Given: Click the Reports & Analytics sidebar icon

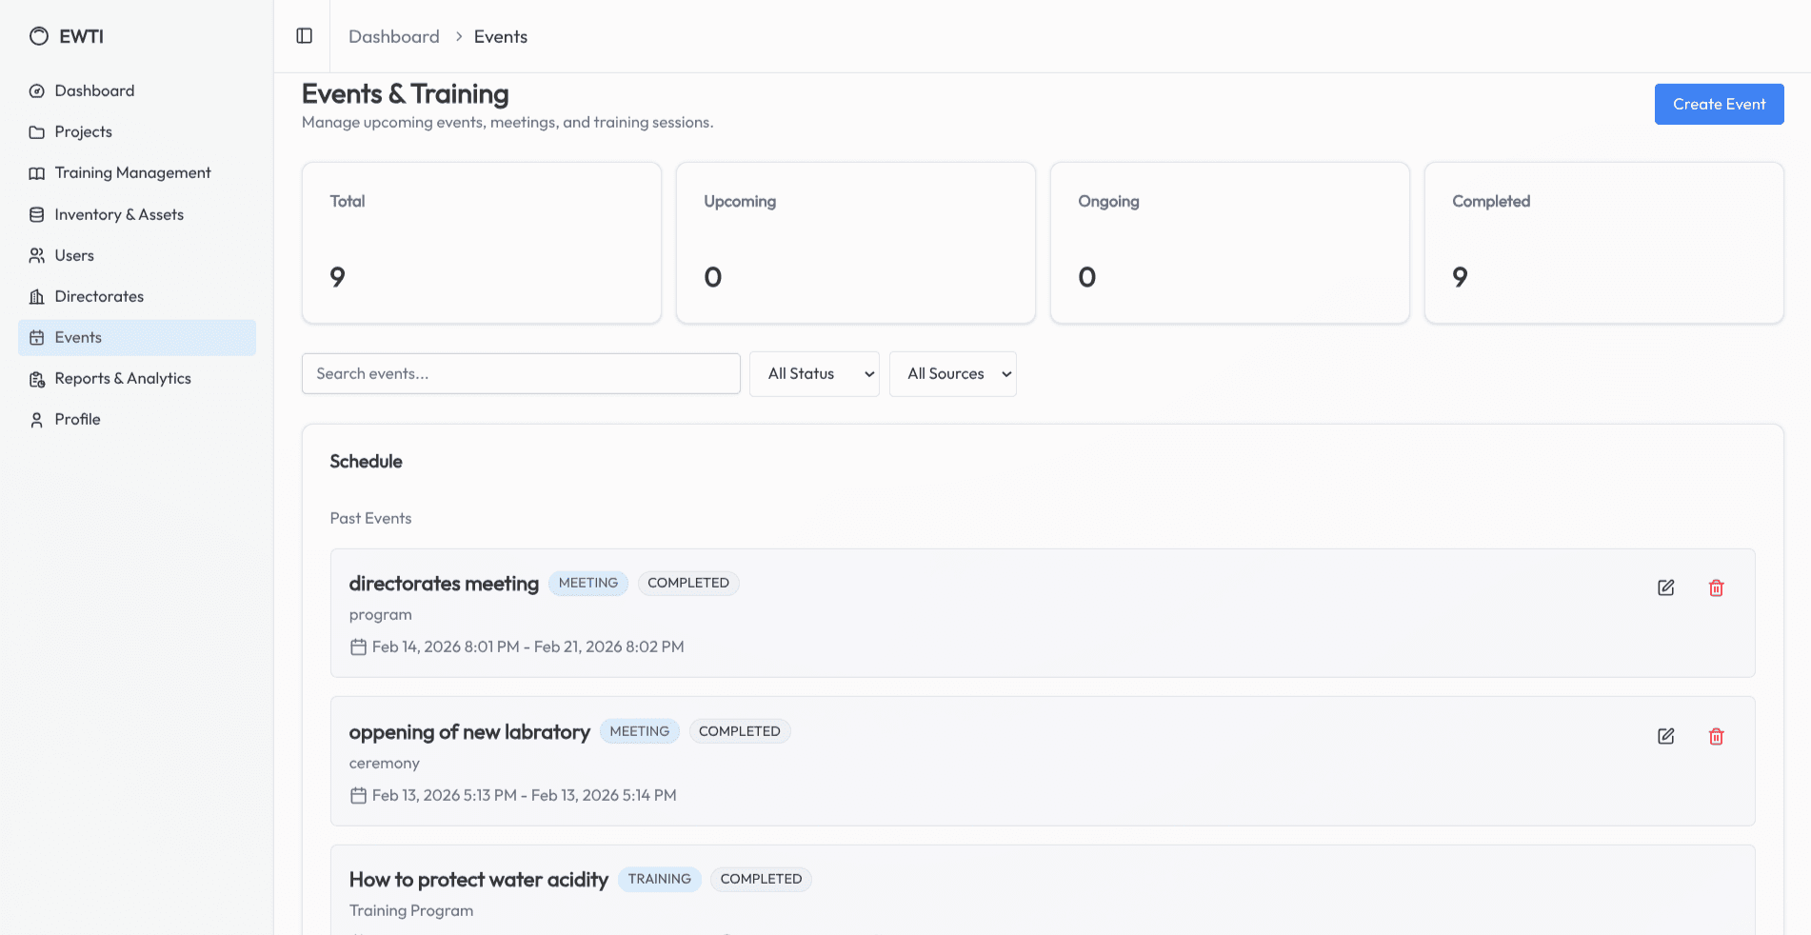Looking at the screenshot, I should 37,379.
